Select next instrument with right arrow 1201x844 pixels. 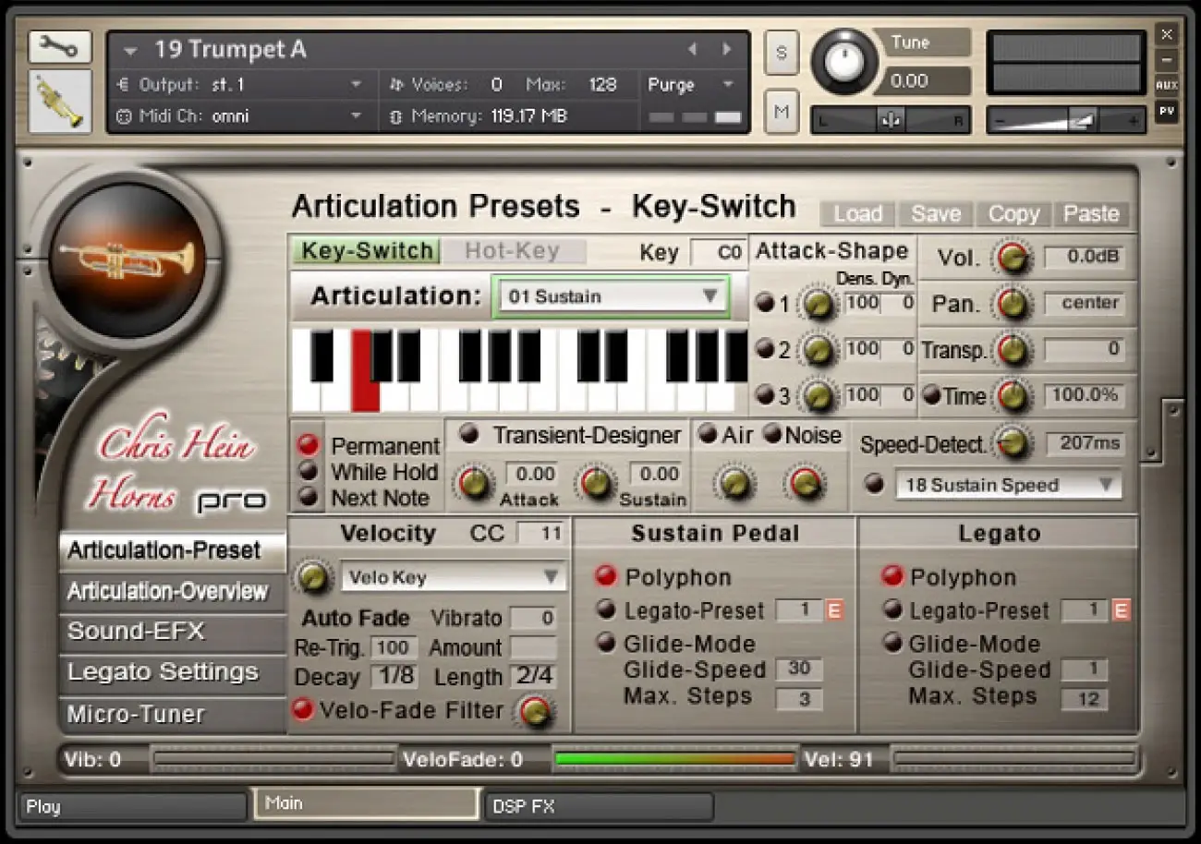[727, 50]
